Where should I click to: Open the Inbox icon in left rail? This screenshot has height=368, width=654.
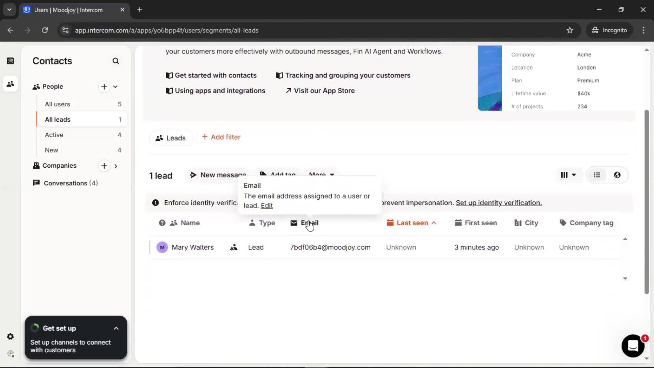pos(10,61)
